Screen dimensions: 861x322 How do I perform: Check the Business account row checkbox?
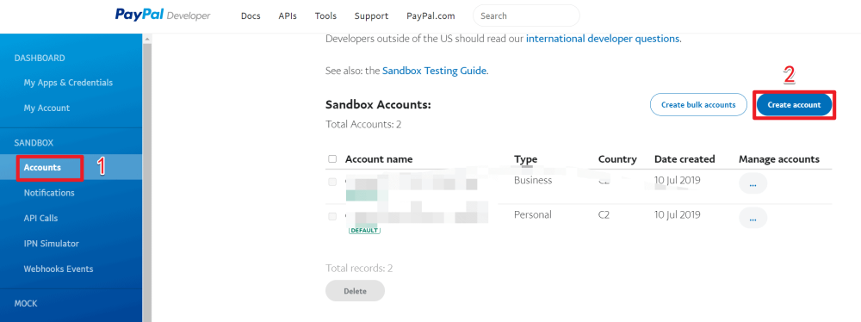coord(332,182)
